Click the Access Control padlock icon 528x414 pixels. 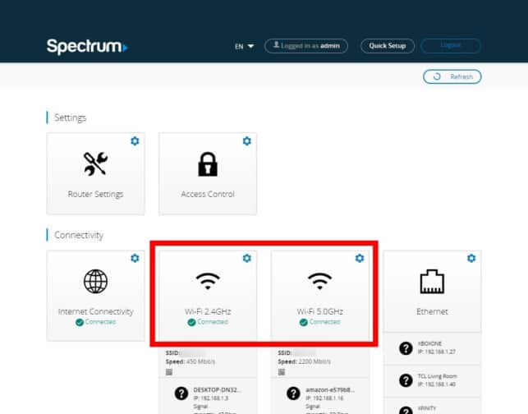click(x=207, y=164)
